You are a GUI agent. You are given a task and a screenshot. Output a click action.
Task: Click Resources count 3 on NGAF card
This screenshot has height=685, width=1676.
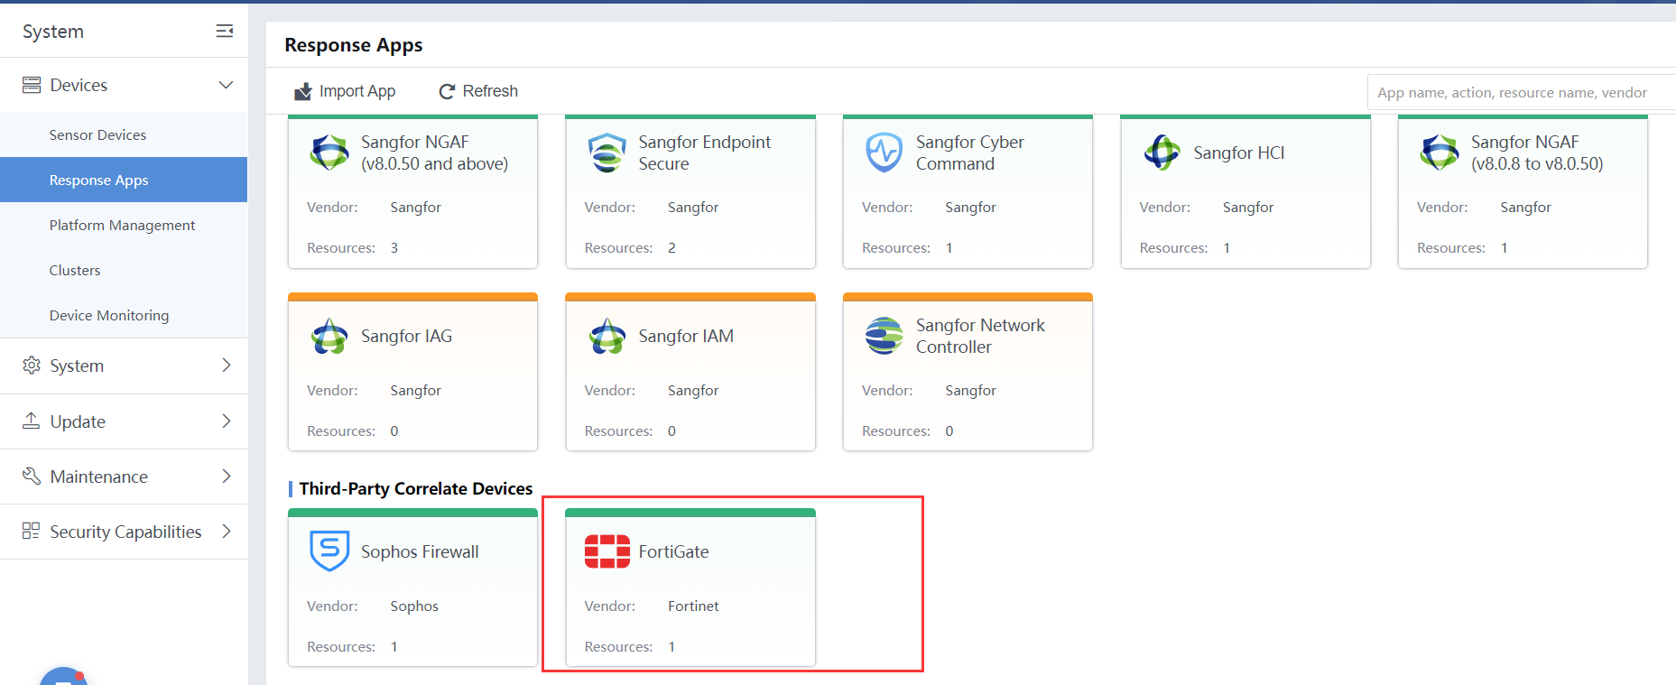[394, 247]
